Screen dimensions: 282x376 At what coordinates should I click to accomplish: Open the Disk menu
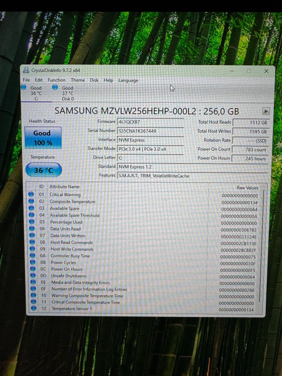coord(94,80)
